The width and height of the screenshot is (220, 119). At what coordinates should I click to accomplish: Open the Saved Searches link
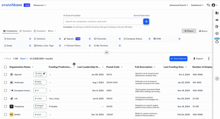click(x=142, y=16)
